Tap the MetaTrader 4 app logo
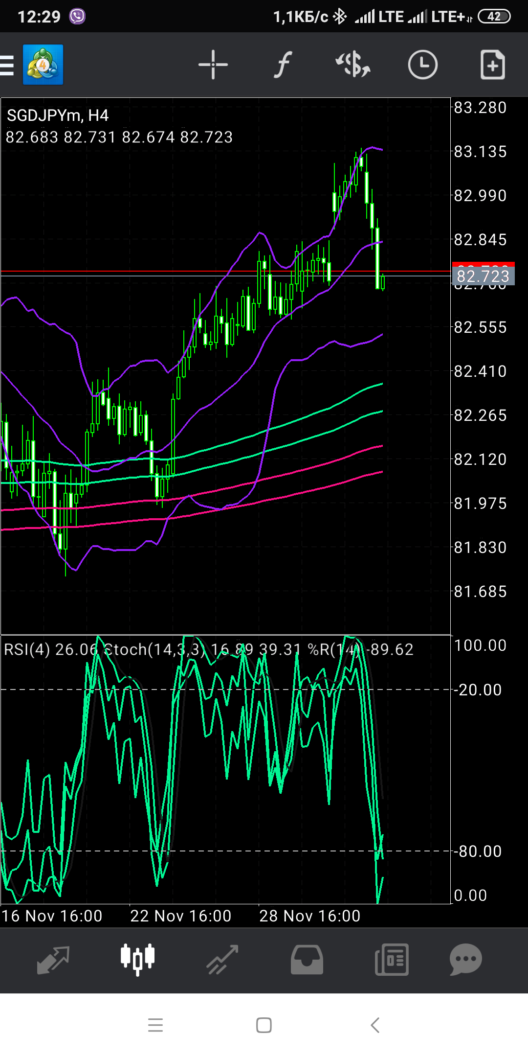This screenshot has height=1057, width=528. pyautogui.click(x=43, y=65)
